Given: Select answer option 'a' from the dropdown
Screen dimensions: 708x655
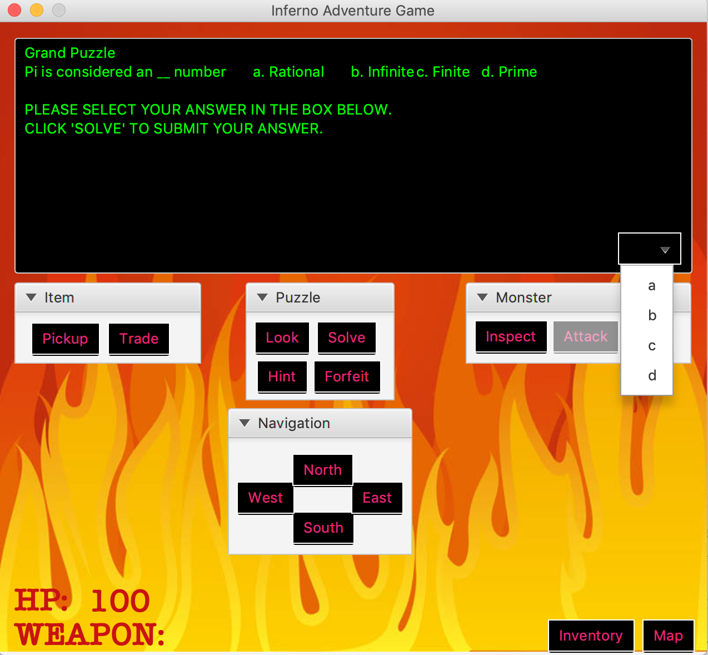Looking at the screenshot, I should click(651, 286).
